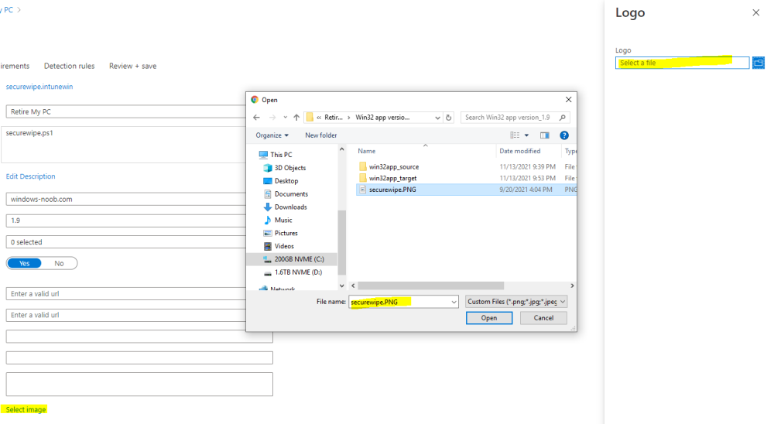Click the navigation pane scroll down arrow
The width and height of the screenshot is (774, 424).
[x=341, y=286]
